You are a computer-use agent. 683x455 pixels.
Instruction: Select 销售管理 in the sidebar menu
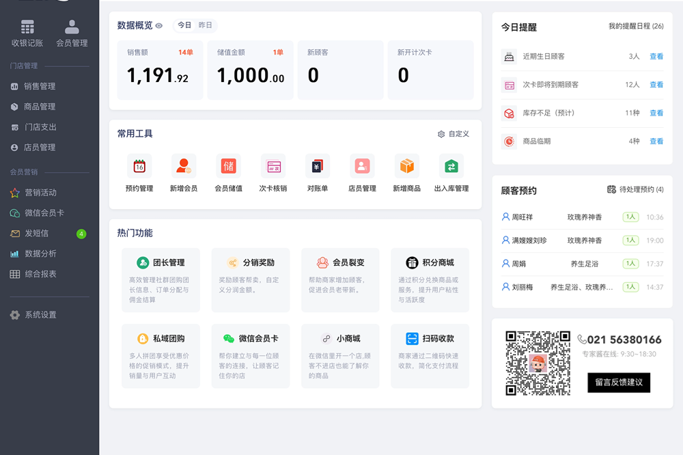coord(40,86)
